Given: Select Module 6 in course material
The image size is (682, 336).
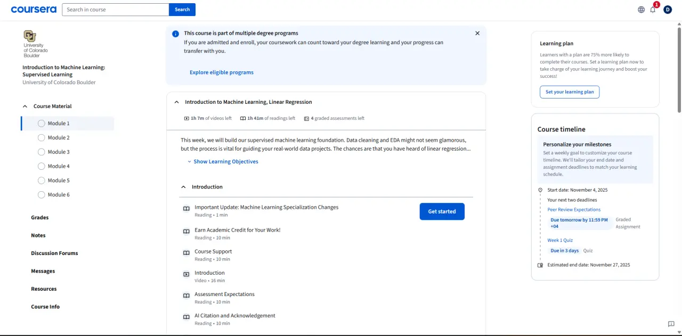Looking at the screenshot, I should (68, 195).
